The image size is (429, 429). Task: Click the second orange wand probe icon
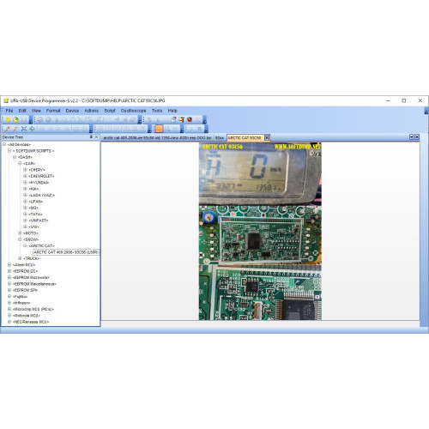point(15,129)
